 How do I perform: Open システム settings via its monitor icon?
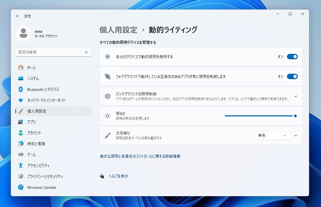[21, 78]
